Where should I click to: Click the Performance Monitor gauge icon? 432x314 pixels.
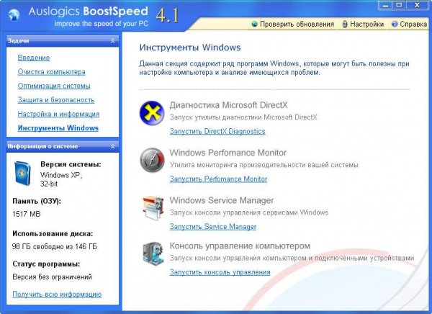[x=152, y=160]
